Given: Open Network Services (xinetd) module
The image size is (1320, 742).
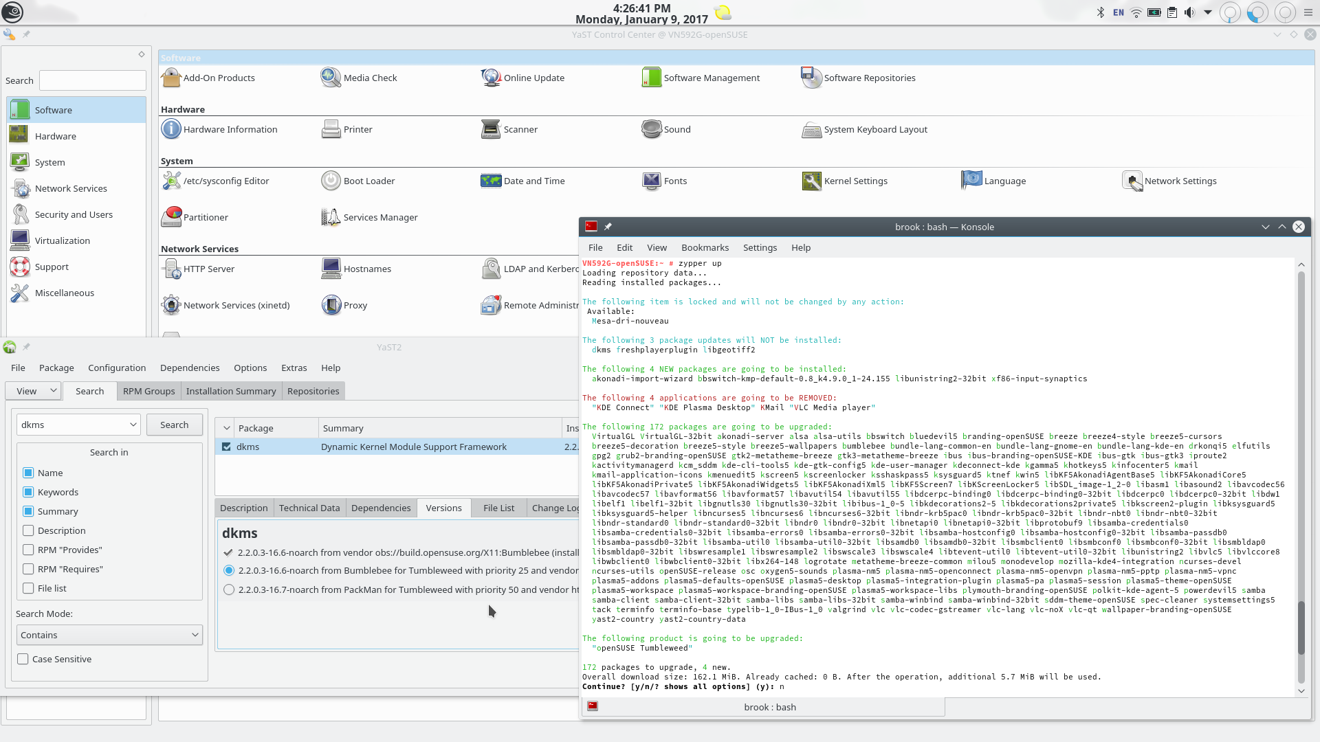Looking at the screenshot, I should click(x=225, y=305).
